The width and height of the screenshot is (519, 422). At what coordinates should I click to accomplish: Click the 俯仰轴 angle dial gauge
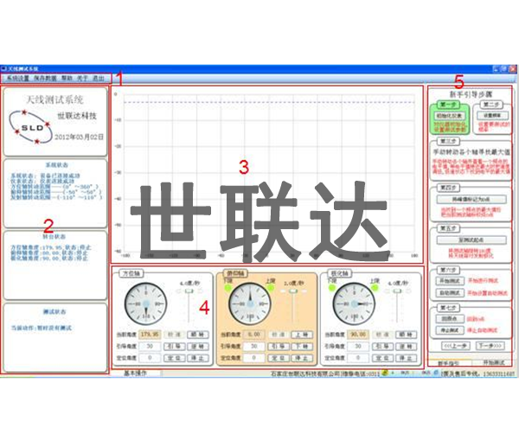click(x=250, y=304)
